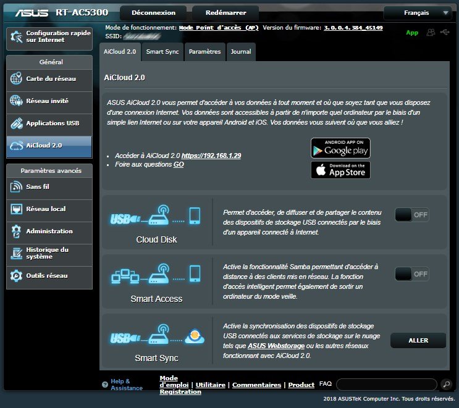
Task: Click the Applications USB puzzle icon
Action: [16, 123]
